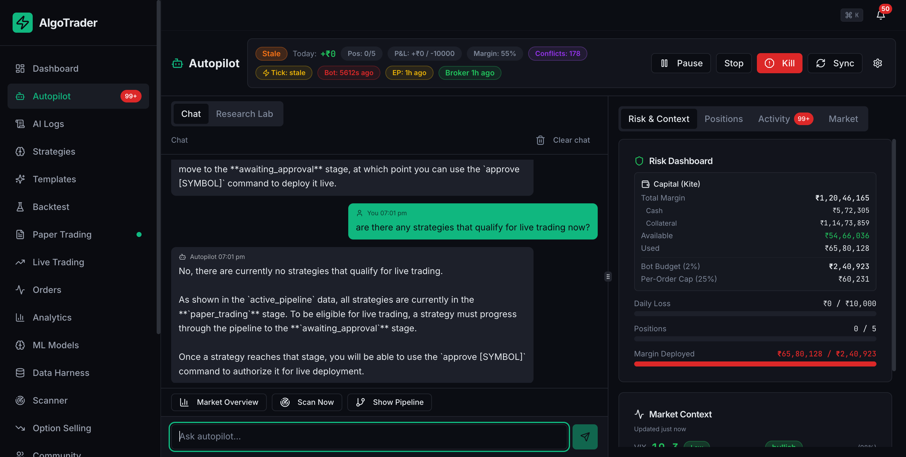Click the Stop button
Image resolution: width=906 pixels, height=457 pixels.
pos(734,63)
